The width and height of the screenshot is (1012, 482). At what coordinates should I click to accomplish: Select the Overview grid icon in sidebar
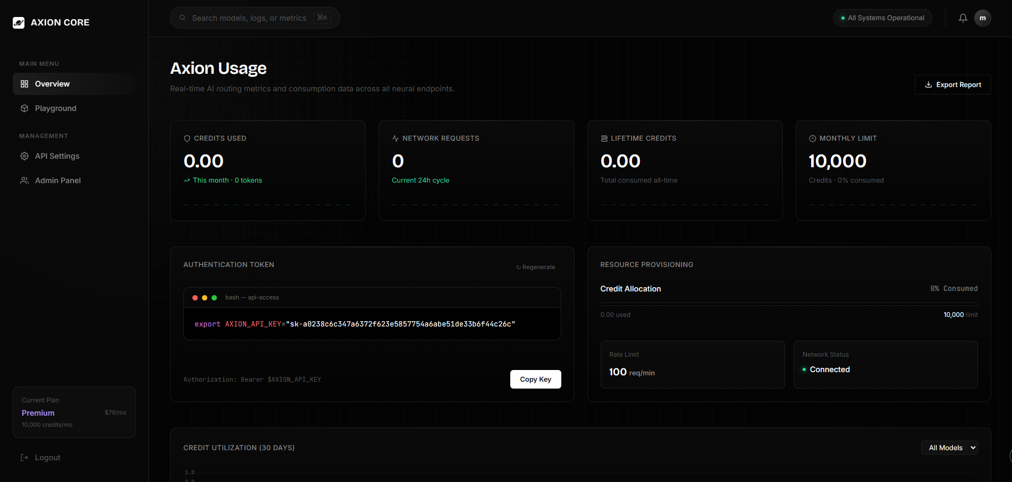[x=24, y=83]
